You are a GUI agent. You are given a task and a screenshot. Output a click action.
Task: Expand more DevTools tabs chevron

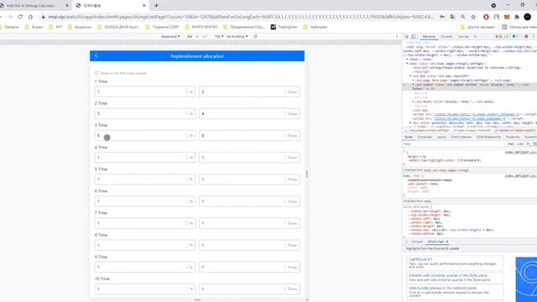(x=476, y=37)
